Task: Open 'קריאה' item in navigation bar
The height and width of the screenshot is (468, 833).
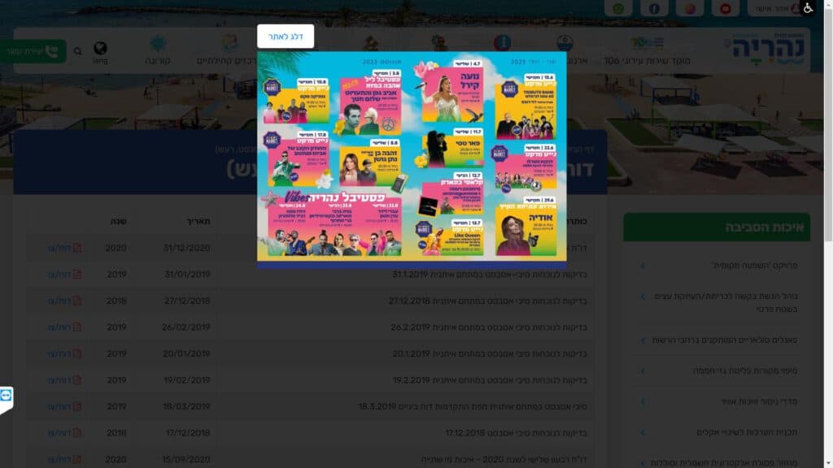Action: [158, 61]
